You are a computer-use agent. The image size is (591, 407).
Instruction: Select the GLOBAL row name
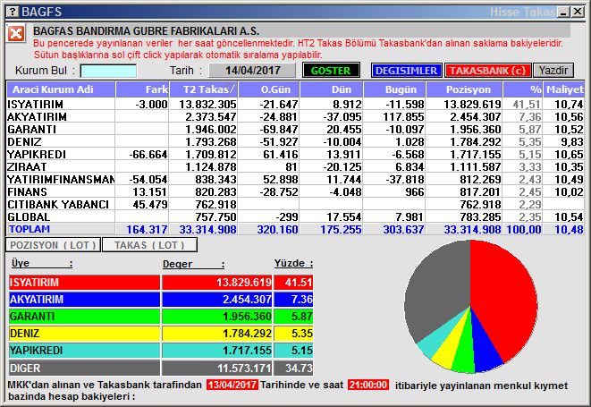[x=29, y=216]
